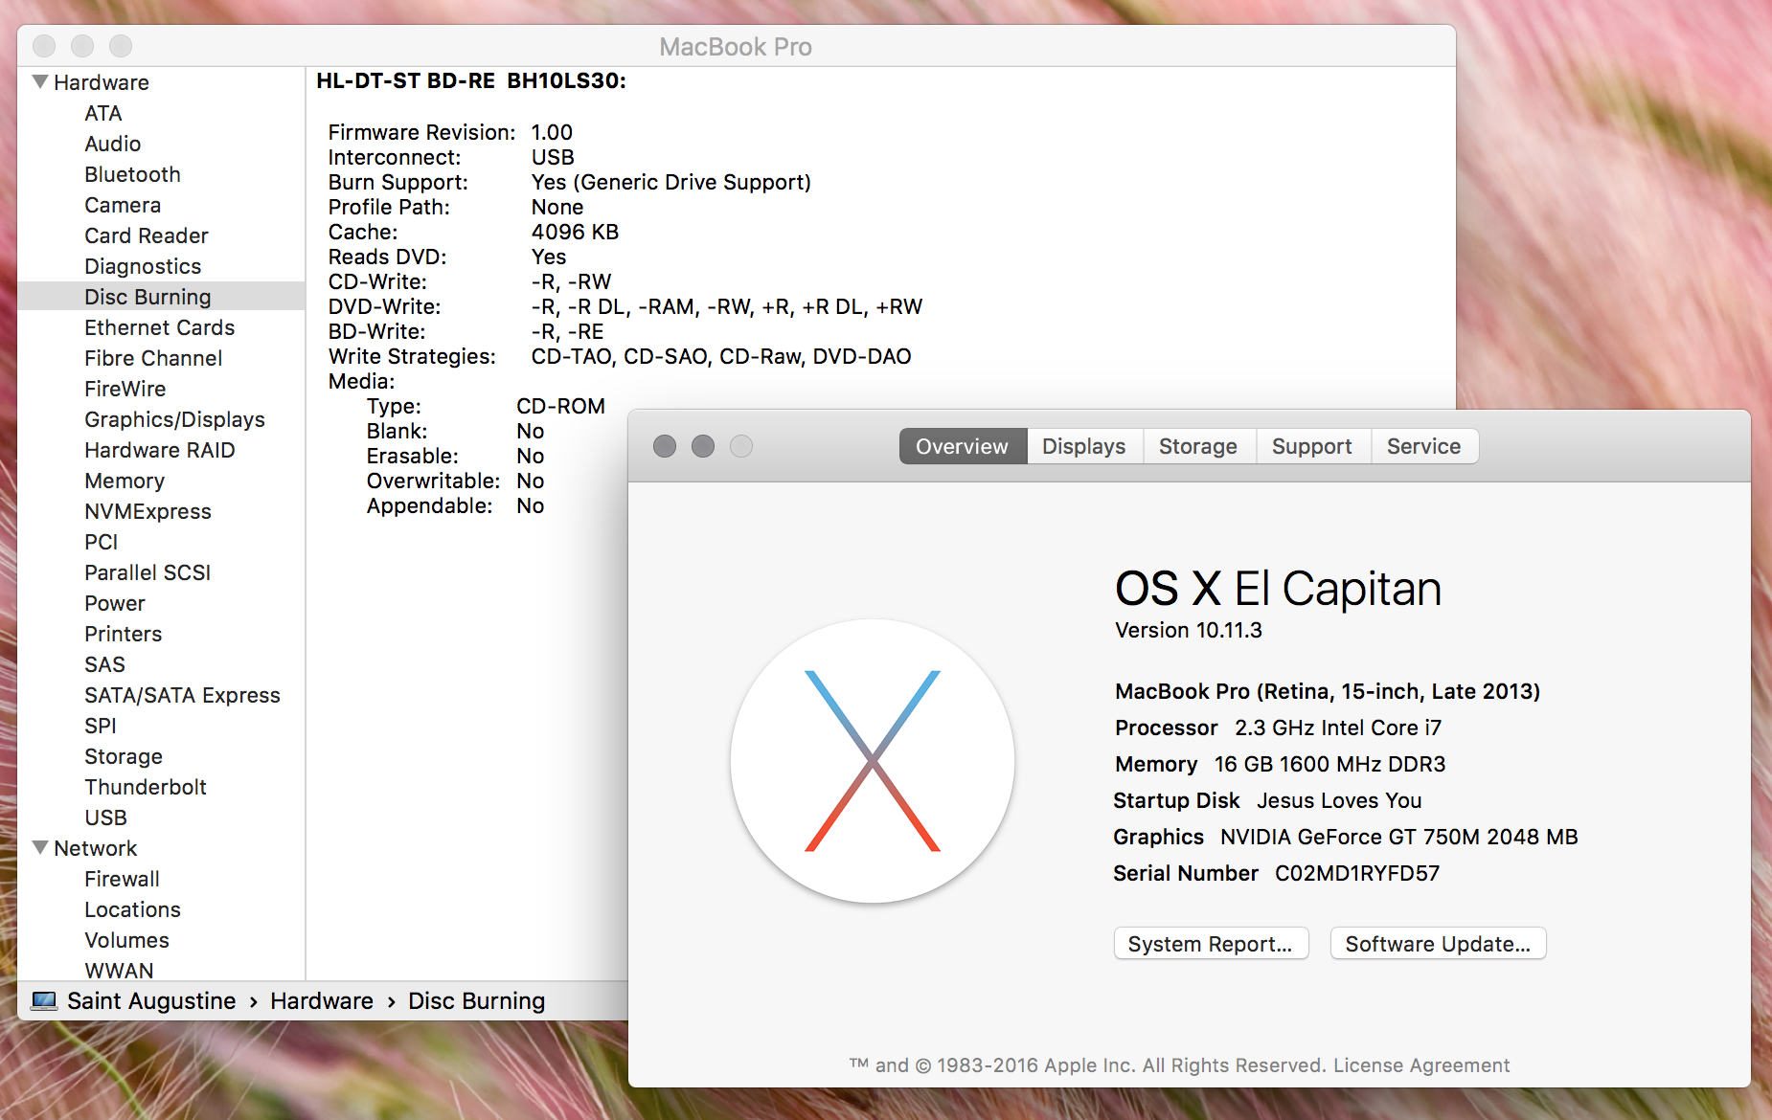Select Volumes under Network
This screenshot has width=1772, height=1120.
(x=127, y=940)
